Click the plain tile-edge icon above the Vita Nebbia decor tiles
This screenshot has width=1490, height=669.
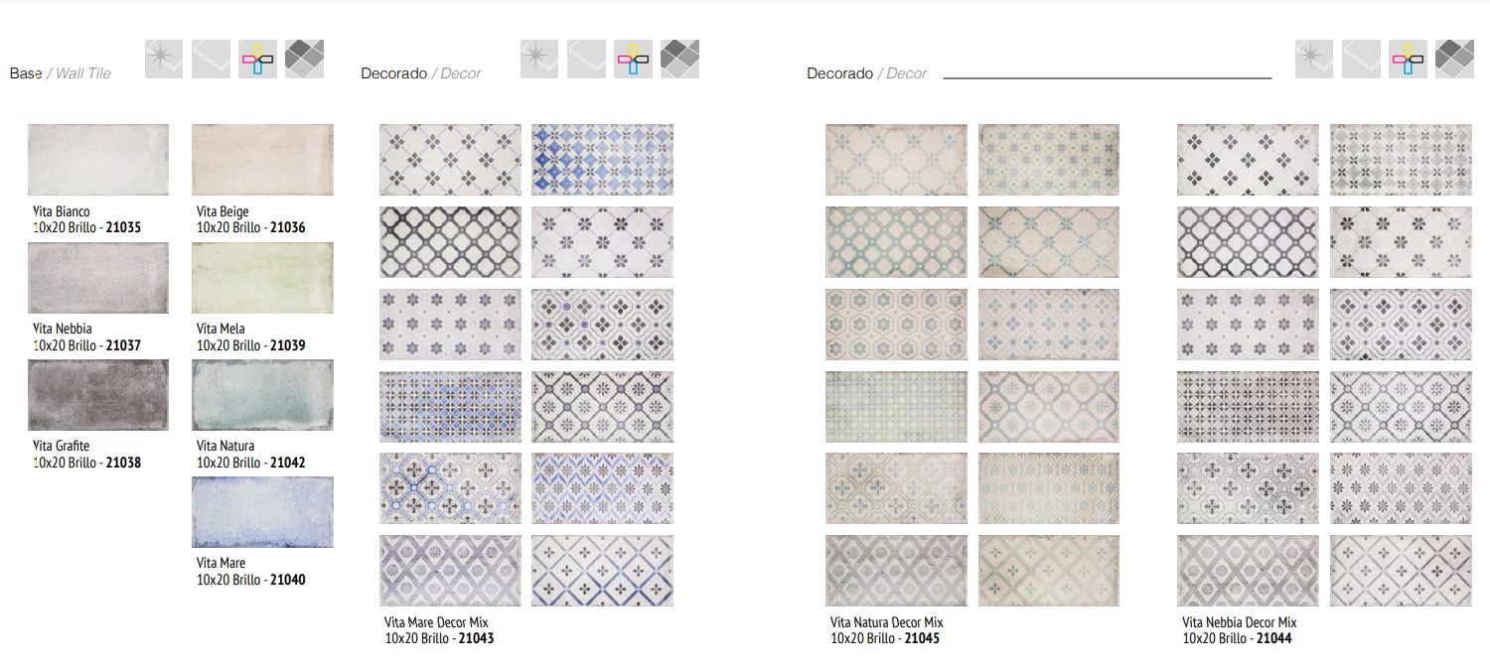1361,60
